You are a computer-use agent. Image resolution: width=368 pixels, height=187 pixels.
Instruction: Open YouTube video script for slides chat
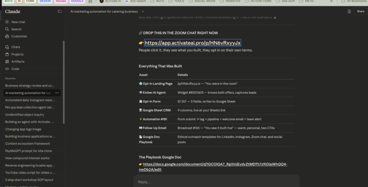click(30, 173)
